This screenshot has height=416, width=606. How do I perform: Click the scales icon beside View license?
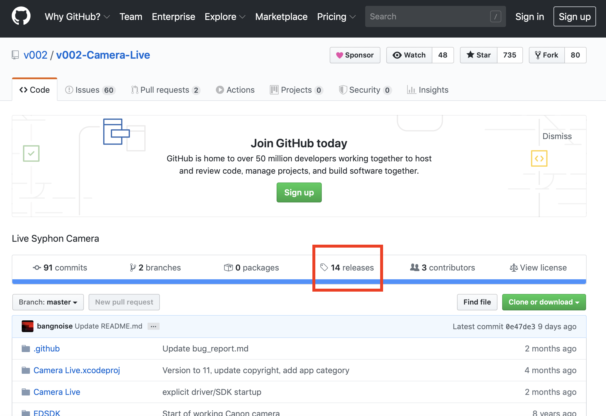pyautogui.click(x=514, y=268)
